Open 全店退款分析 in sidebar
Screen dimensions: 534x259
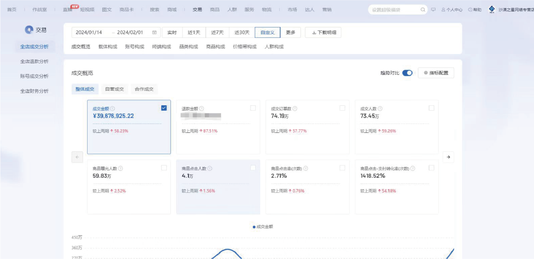[x=34, y=61]
